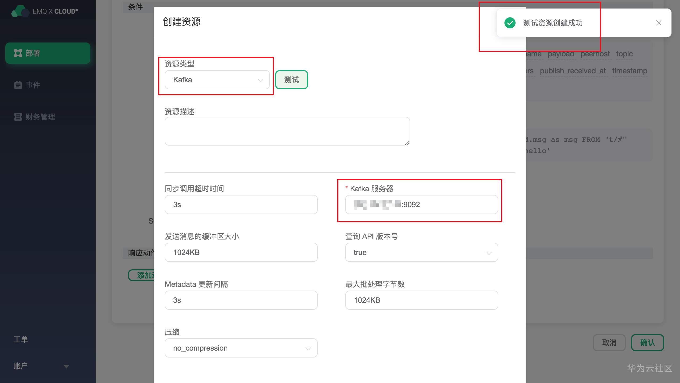This screenshot has width=680, height=383.
Task: Open the account (账户) menu item
Action: click(21, 366)
